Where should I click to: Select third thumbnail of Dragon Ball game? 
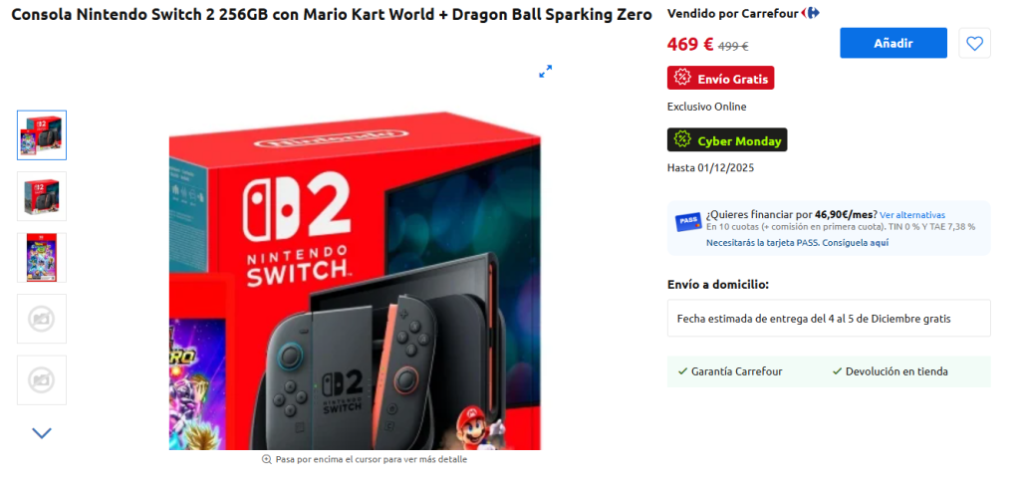coord(42,258)
